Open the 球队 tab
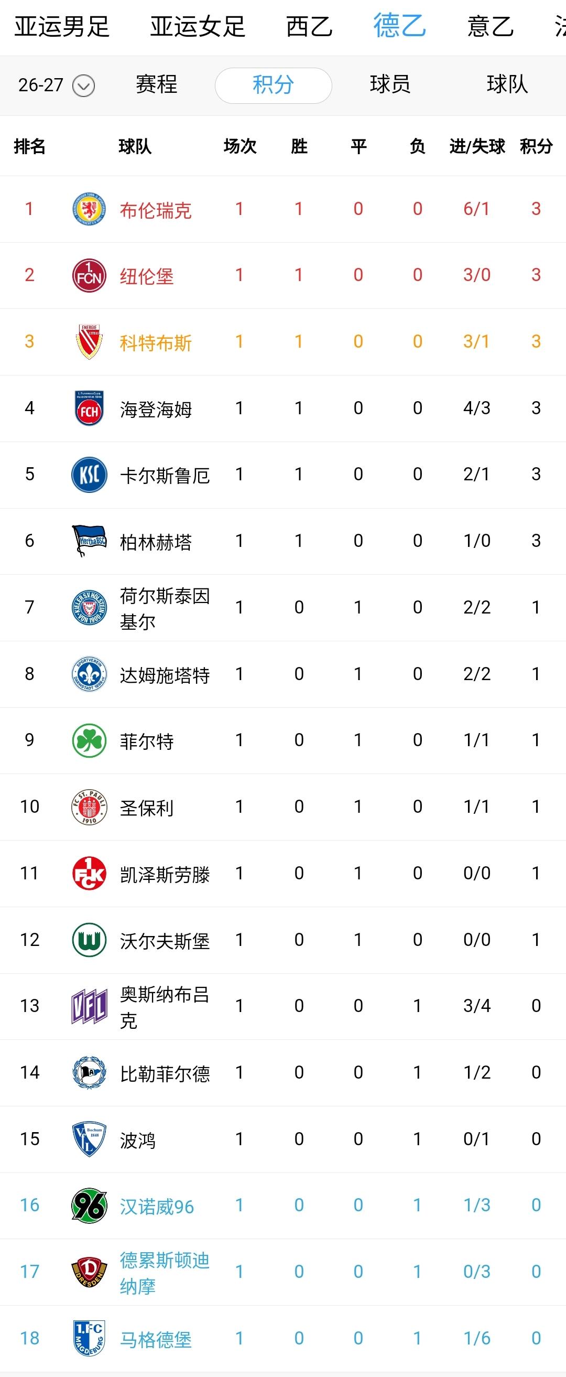Image resolution: width=566 pixels, height=1377 pixels. tap(507, 84)
